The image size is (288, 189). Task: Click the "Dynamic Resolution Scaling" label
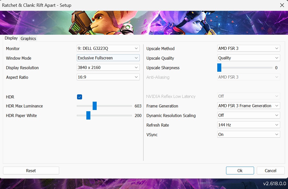[x=171, y=116]
